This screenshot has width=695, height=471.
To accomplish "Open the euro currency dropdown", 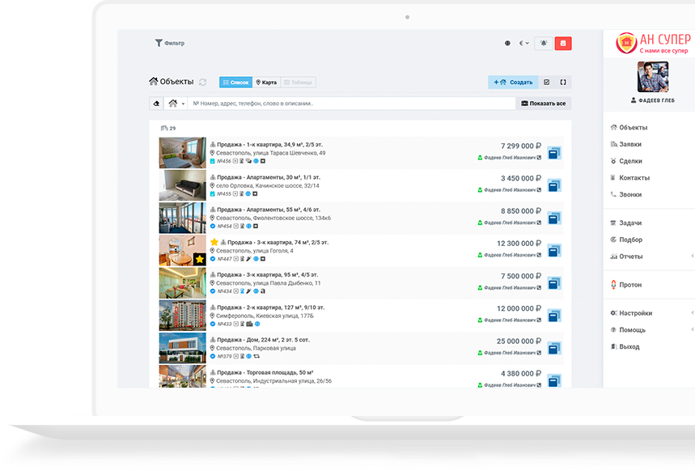I will coord(523,44).
